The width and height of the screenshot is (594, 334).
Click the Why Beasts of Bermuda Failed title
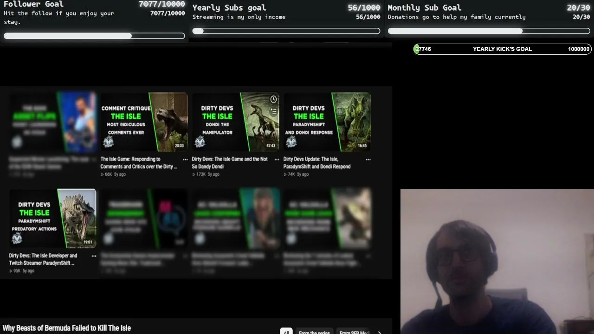(67, 328)
